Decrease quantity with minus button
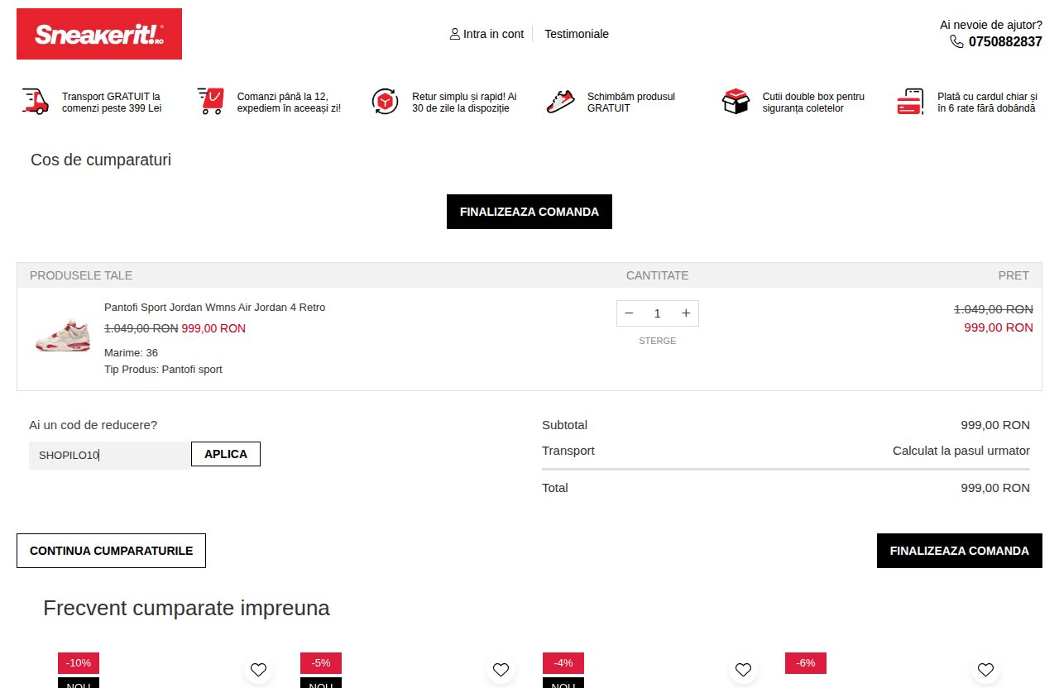The image size is (1059, 688). point(629,313)
